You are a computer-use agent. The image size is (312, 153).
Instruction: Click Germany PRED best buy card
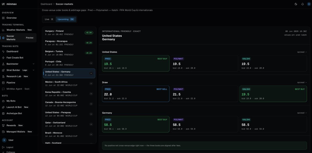click(136, 124)
